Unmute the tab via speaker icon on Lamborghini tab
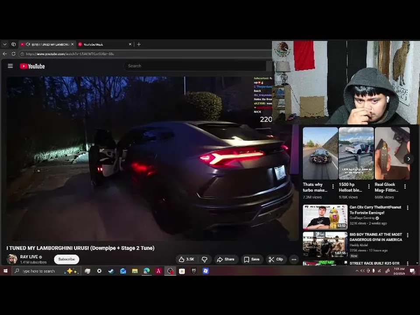 [x=28, y=44]
